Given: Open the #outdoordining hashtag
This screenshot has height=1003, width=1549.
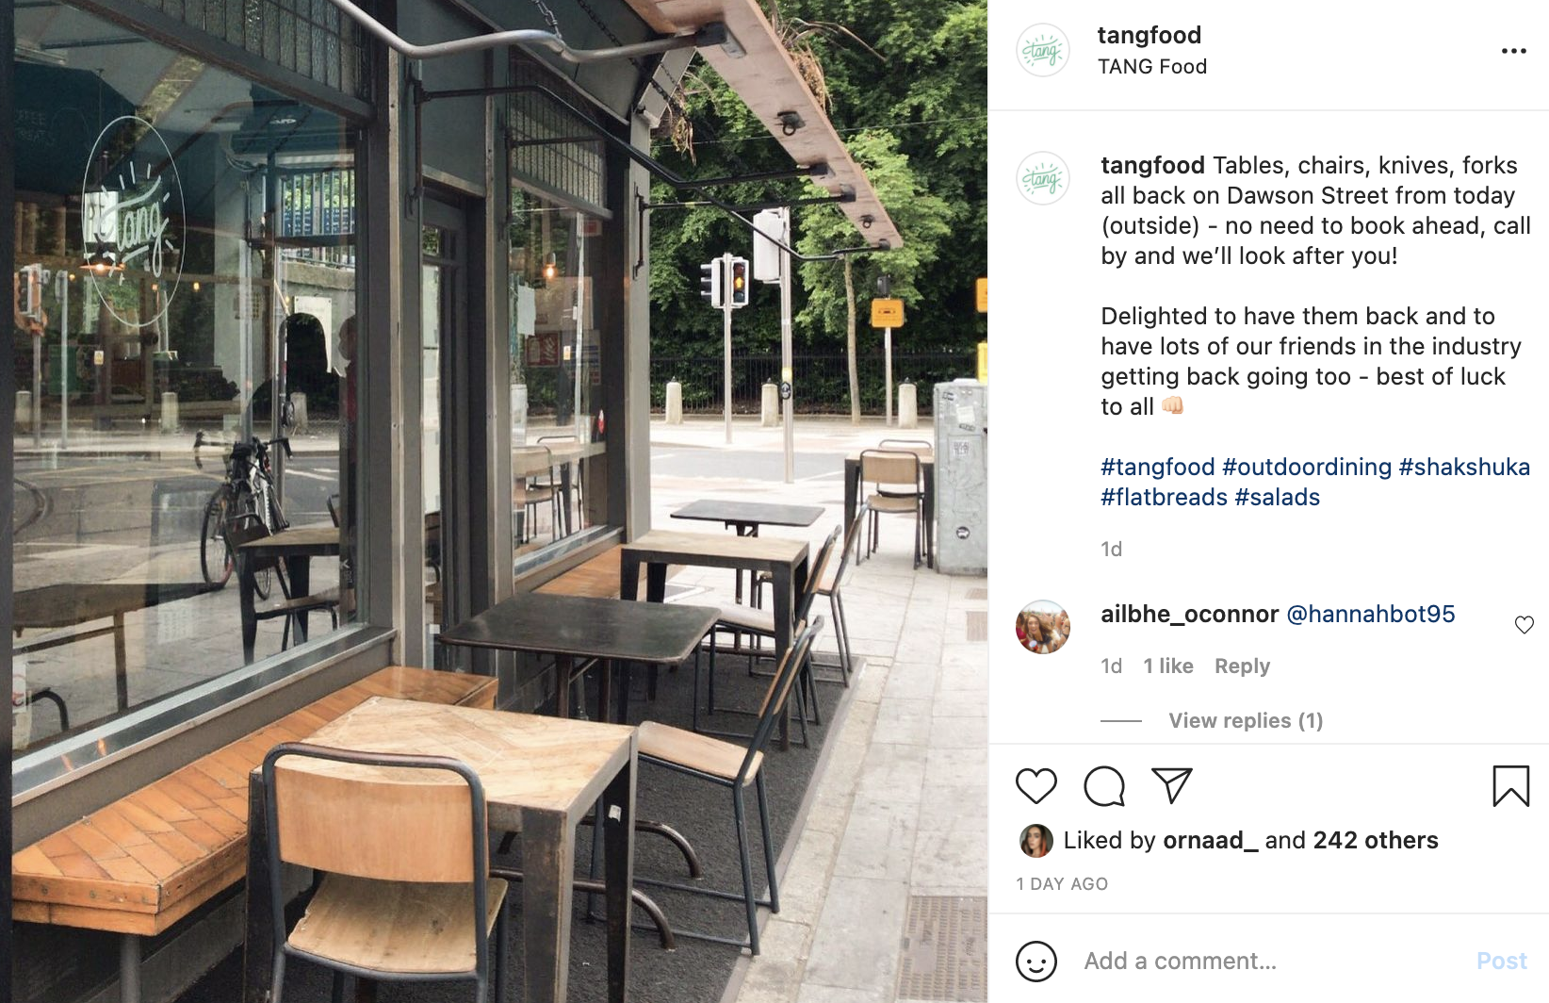Looking at the screenshot, I should (1307, 468).
